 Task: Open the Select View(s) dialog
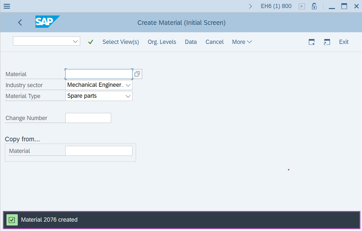(121, 42)
